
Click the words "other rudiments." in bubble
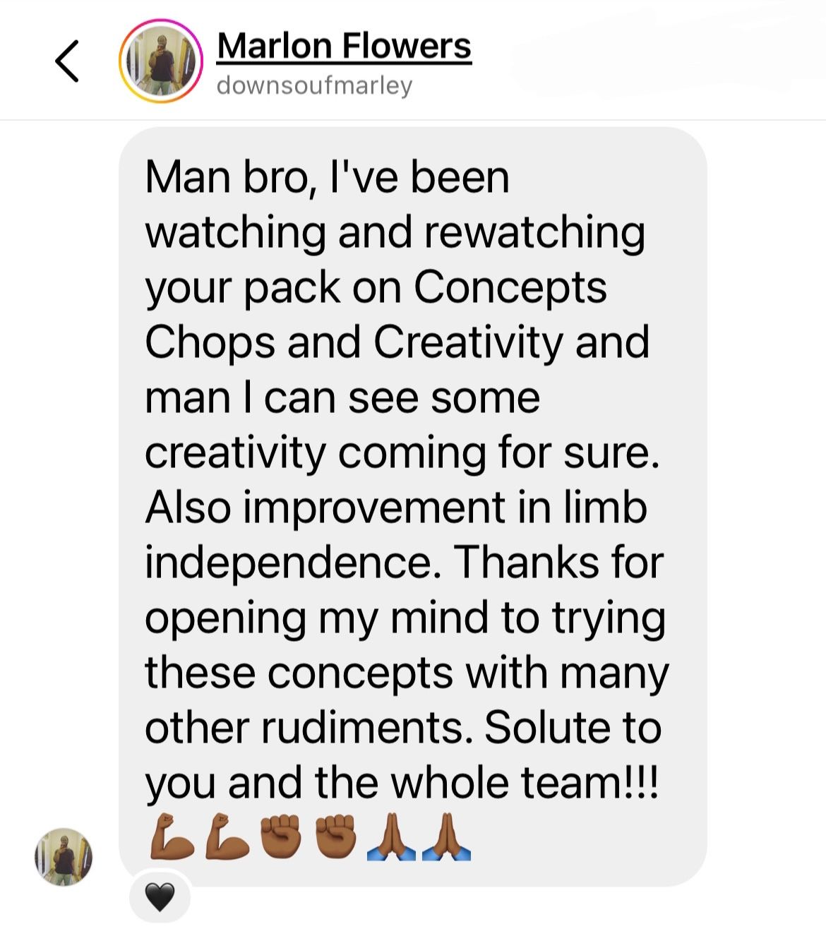(309, 728)
